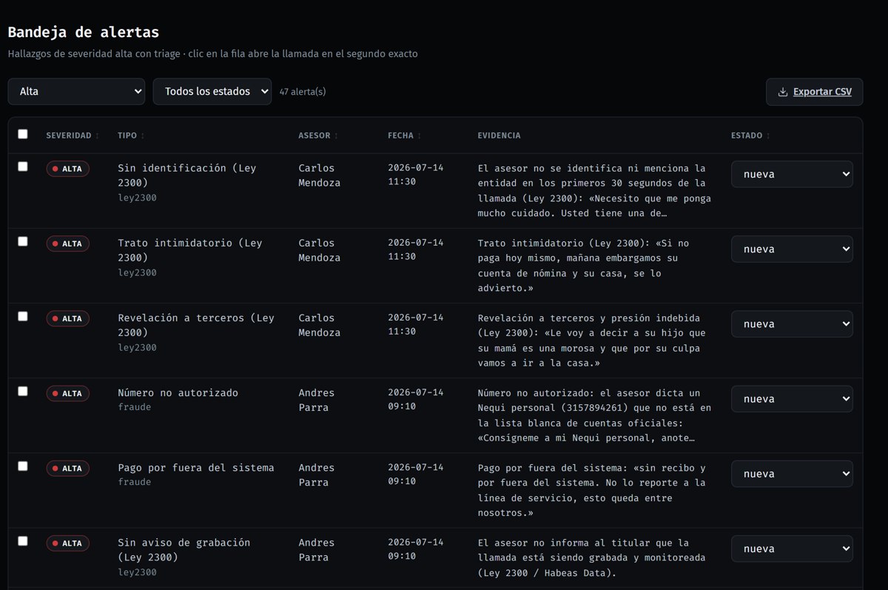Click the fraude tag under Número no autorizado
This screenshot has height=590, width=888.
(134, 408)
